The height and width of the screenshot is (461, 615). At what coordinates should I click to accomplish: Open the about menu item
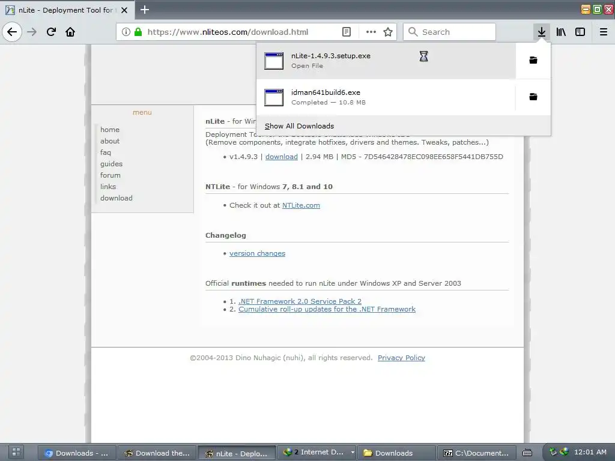pyautogui.click(x=110, y=140)
